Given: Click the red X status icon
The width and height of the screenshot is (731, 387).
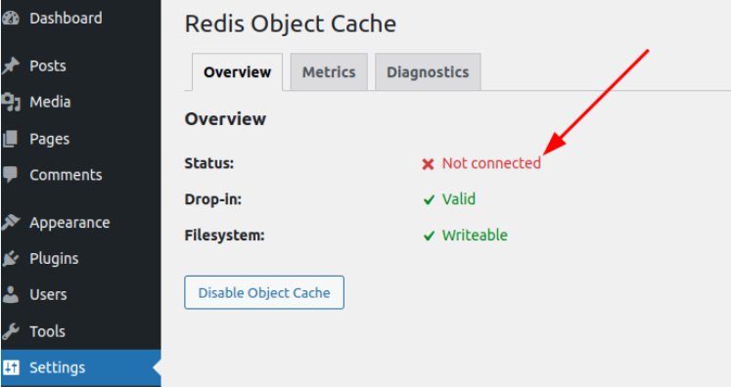Looking at the screenshot, I should [x=428, y=164].
